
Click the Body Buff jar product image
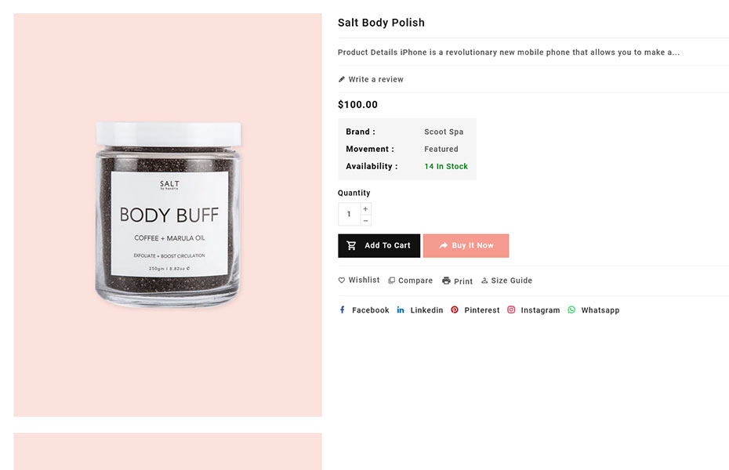[x=168, y=214]
